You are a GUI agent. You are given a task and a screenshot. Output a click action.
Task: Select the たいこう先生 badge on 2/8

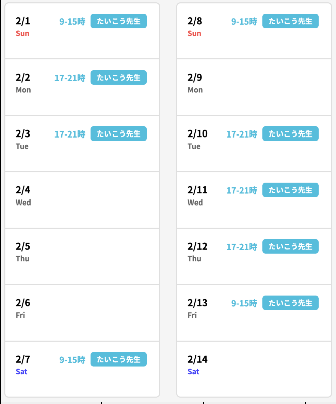pos(291,21)
